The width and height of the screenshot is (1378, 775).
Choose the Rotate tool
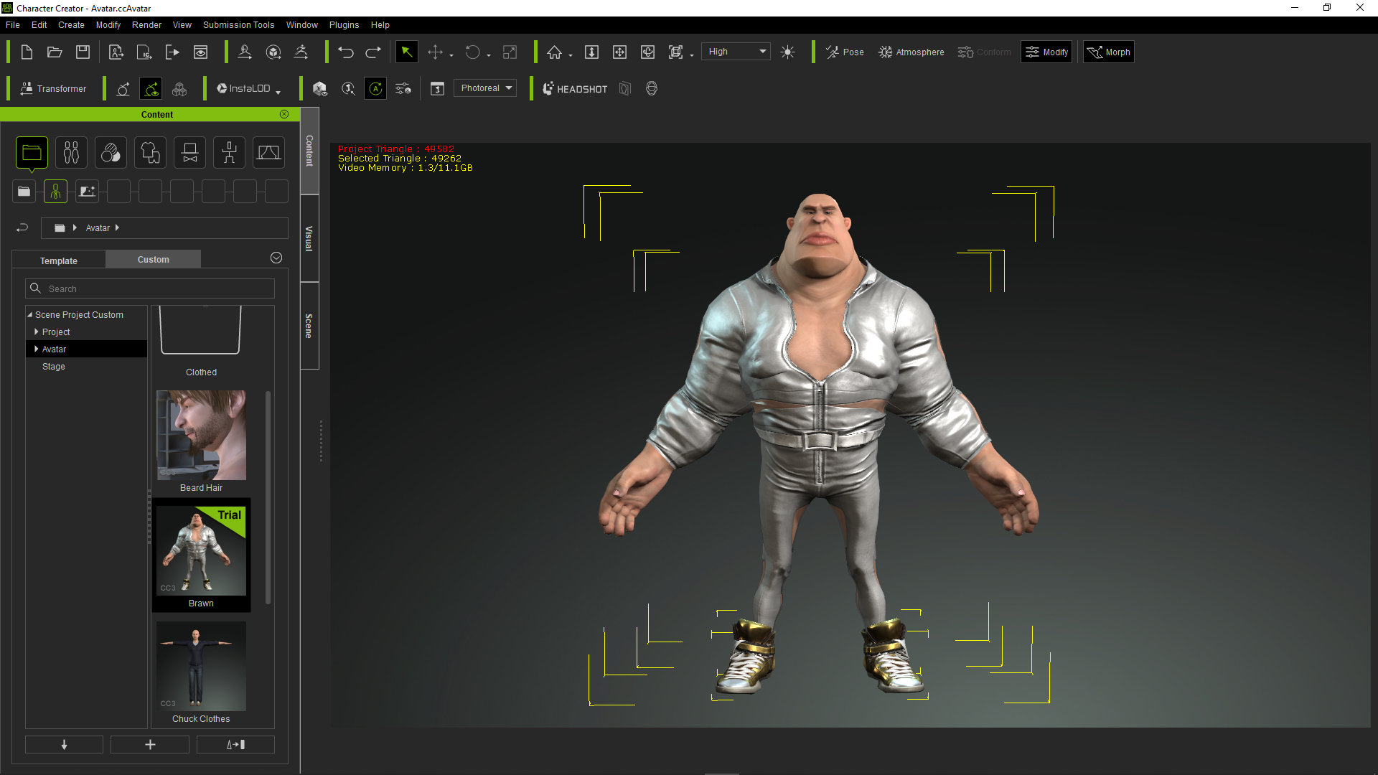coord(472,52)
